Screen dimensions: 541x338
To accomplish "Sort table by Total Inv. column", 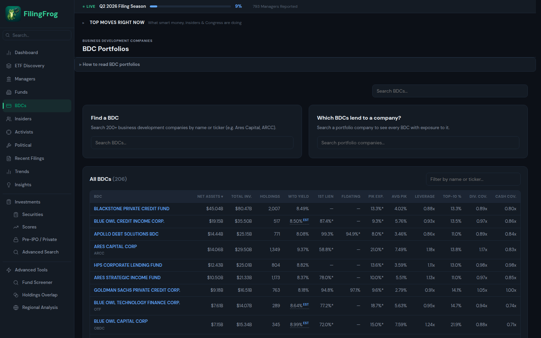I will click(x=241, y=196).
